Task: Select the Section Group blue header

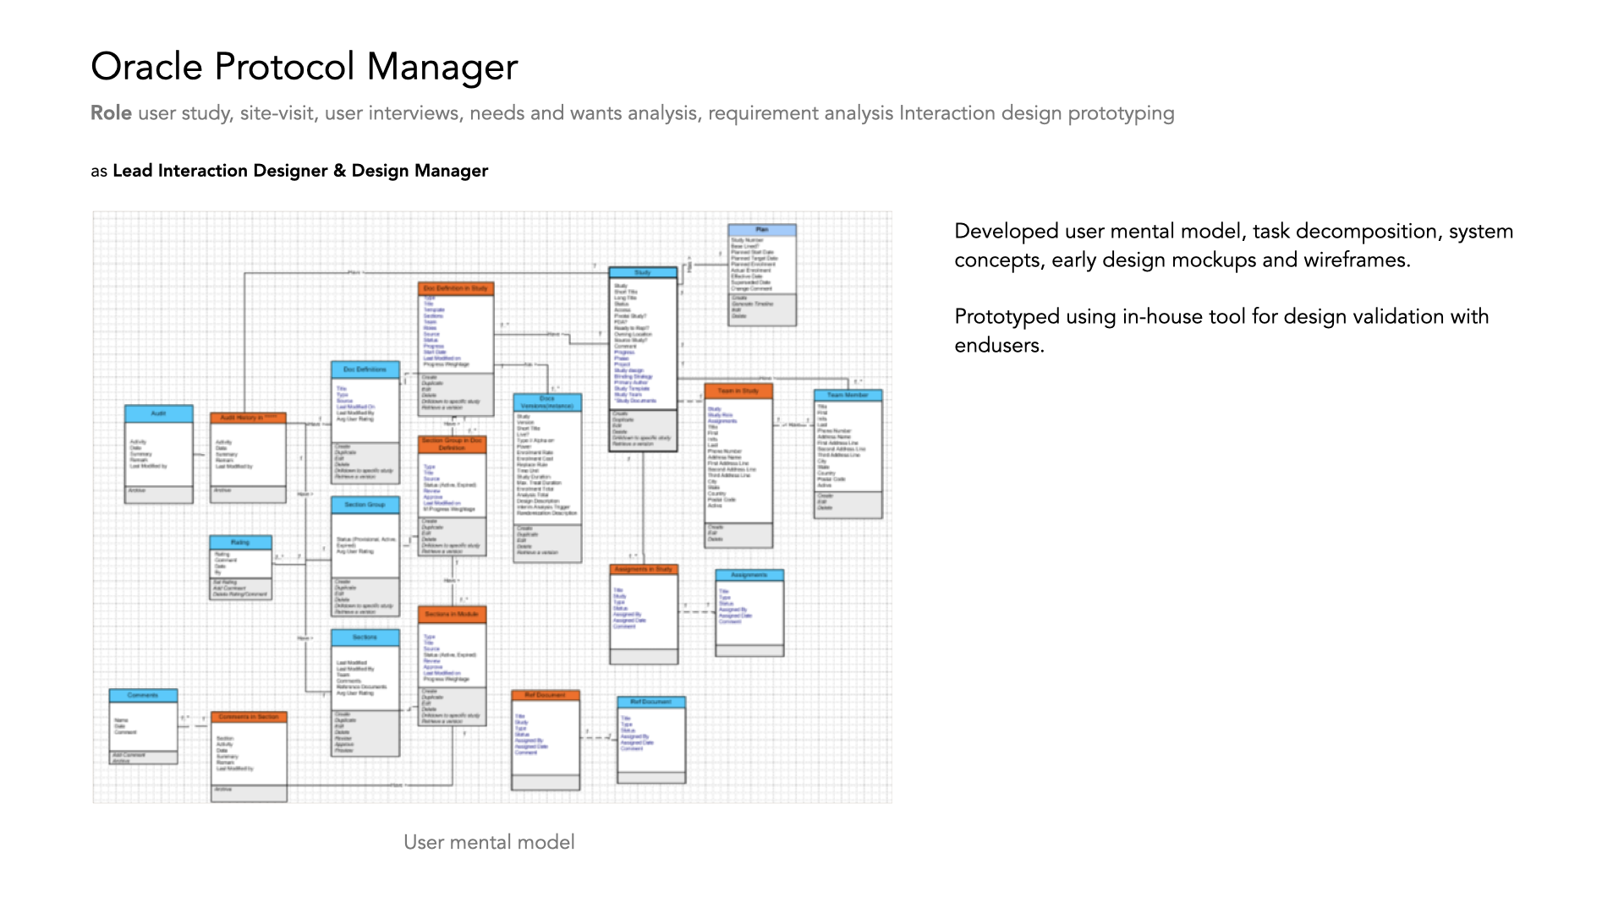Action: [365, 504]
